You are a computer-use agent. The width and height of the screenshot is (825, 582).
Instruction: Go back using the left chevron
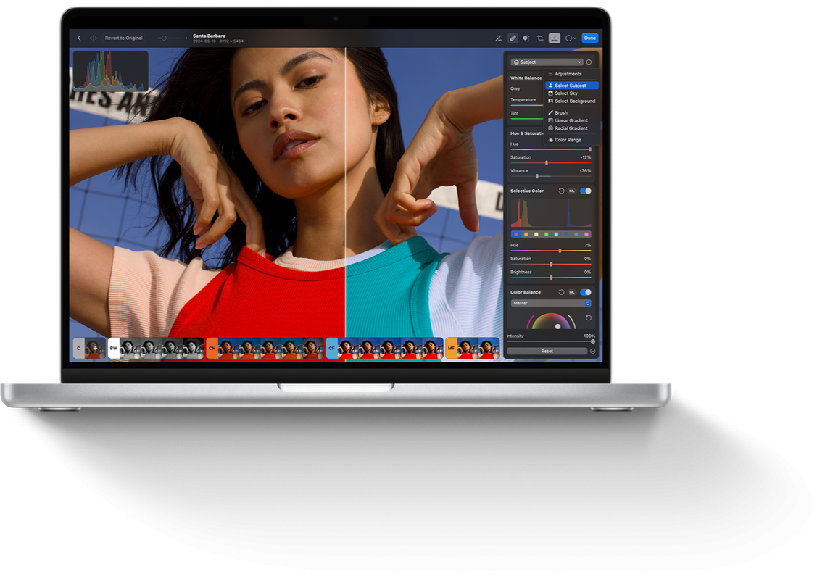click(79, 38)
